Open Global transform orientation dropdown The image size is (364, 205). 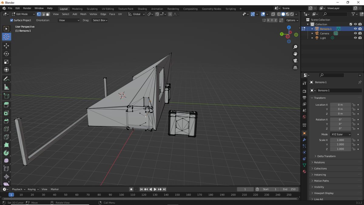[136, 14]
